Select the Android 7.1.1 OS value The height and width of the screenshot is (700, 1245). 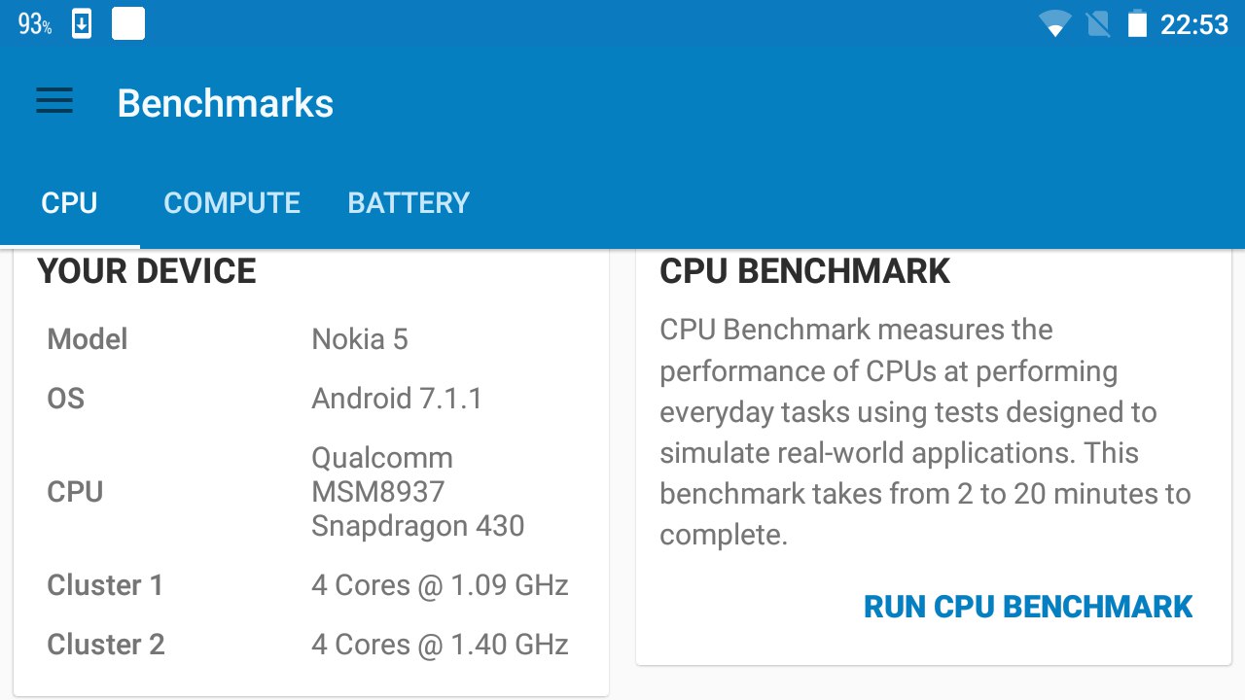(x=397, y=399)
